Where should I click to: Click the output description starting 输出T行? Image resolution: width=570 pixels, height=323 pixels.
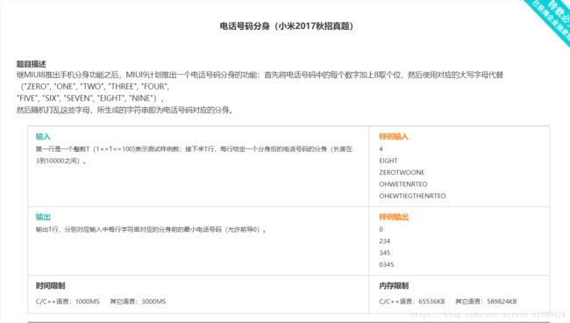[151, 229]
